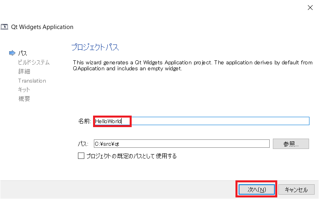Select the キット wizard step
Image resolution: width=319 pixels, height=199 pixels.
coord(24,89)
